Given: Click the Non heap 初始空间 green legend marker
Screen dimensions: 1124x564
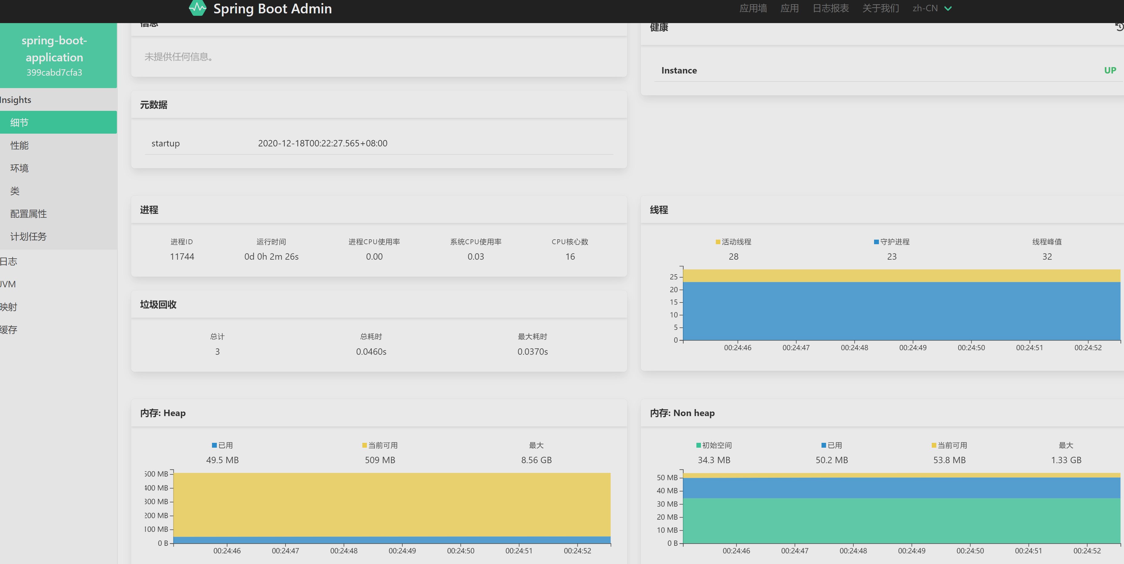Looking at the screenshot, I should [x=699, y=445].
